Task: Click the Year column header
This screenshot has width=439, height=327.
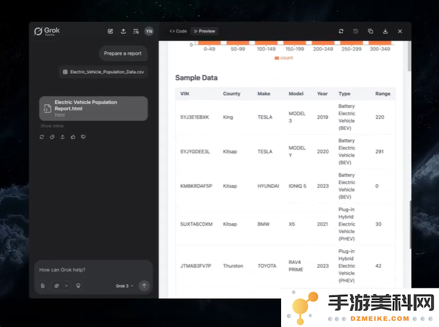Action: (x=322, y=93)
